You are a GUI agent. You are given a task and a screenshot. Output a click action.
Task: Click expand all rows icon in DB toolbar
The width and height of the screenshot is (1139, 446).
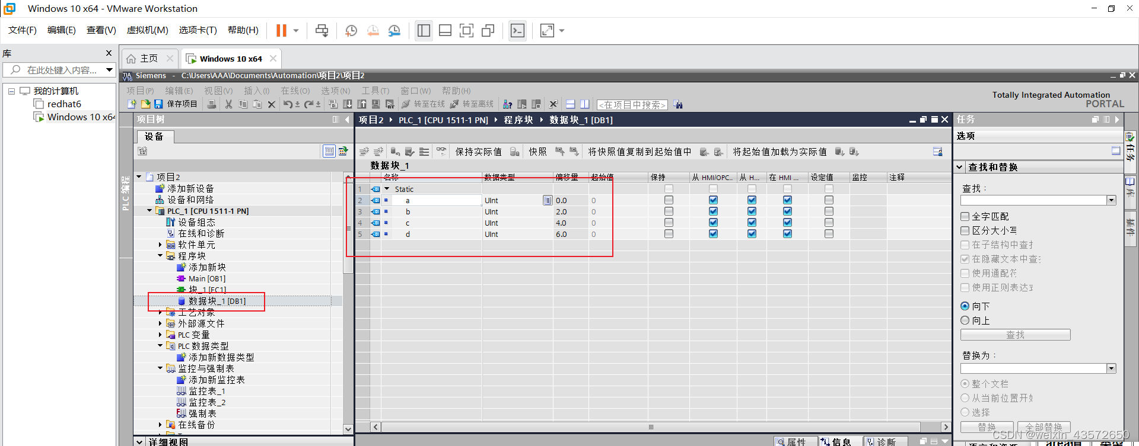(x=424, y=152)
